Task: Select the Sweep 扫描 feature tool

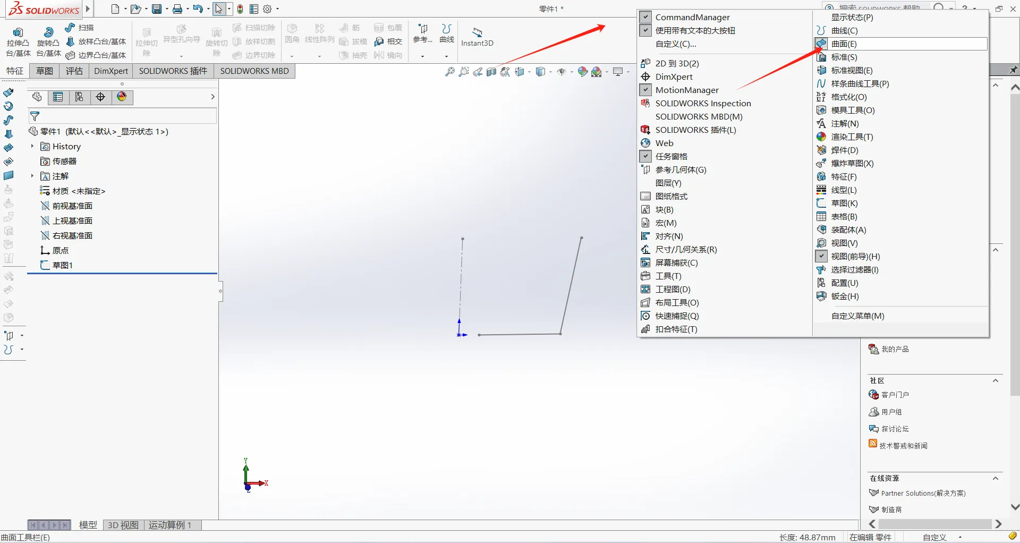Action: (79, 28)
